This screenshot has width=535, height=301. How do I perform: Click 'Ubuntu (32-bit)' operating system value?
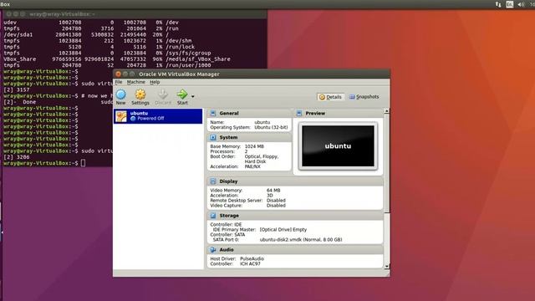pos(271,127)
